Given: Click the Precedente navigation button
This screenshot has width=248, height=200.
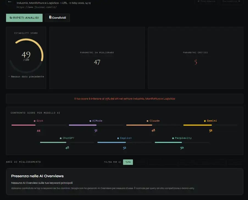Looking at the screenshot, I should [206, 2].
